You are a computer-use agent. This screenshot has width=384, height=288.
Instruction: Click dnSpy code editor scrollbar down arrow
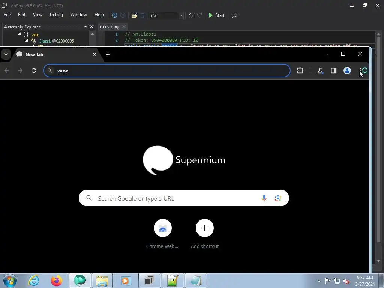[379, 261]
